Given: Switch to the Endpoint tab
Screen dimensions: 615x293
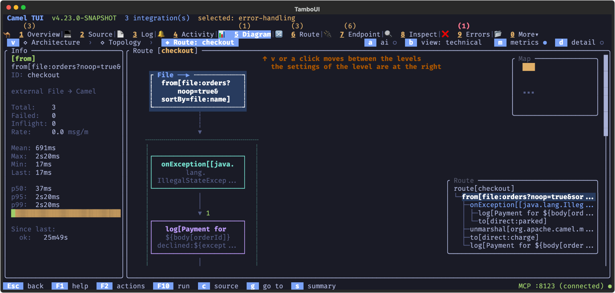Looking at the screenshot, I should click(360, 34).
